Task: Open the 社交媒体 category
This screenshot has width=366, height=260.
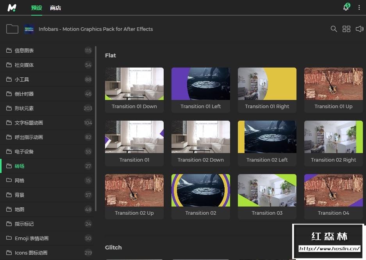Action: 47,65
